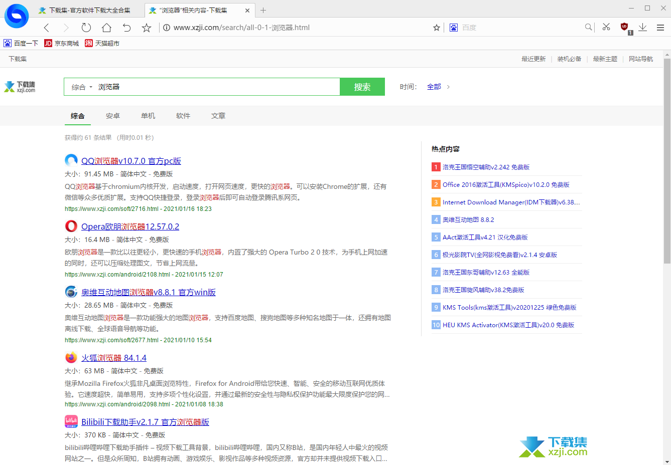Open the QQ浏览器v10.7.0 官方pc版 result
Image resolution: width=671 pixels, height=465 pixels.
tap(131, 161)
